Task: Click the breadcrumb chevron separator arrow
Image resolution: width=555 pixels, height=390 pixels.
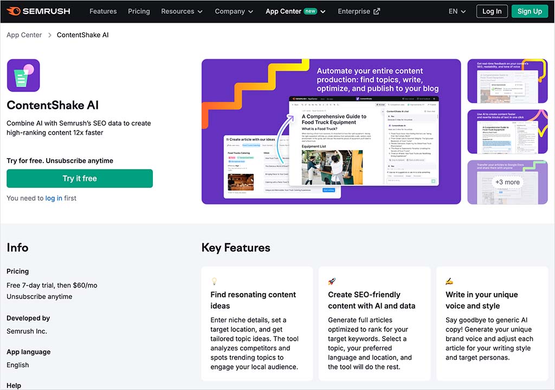Action: pos(49,35)
